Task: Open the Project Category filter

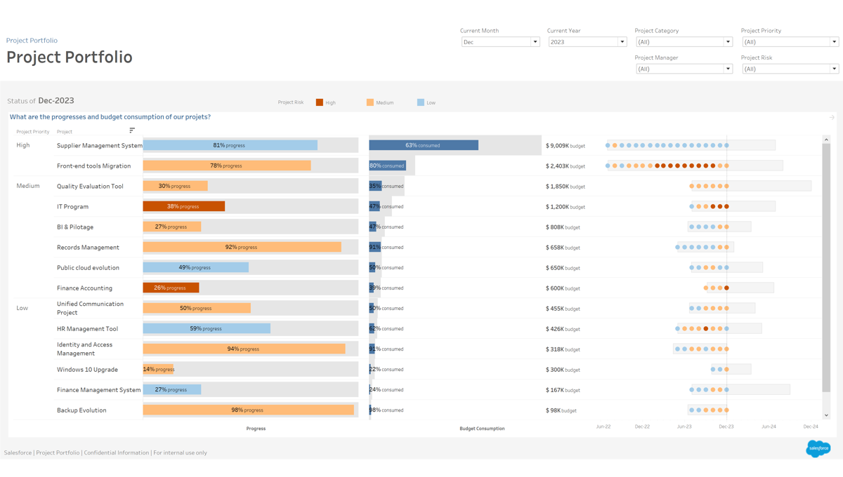Action: coord(684,42)
